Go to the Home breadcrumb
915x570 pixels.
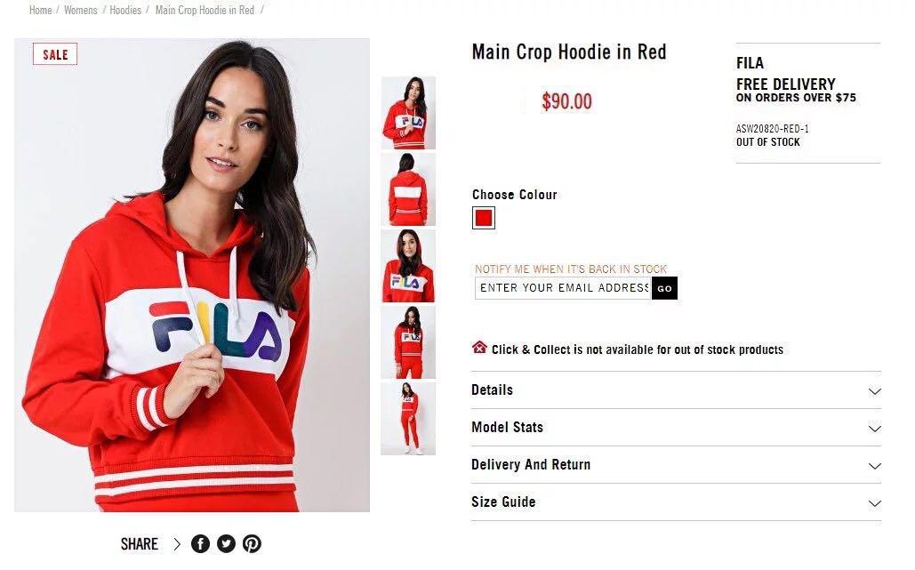pyautogui.click(x=40, y=10)
